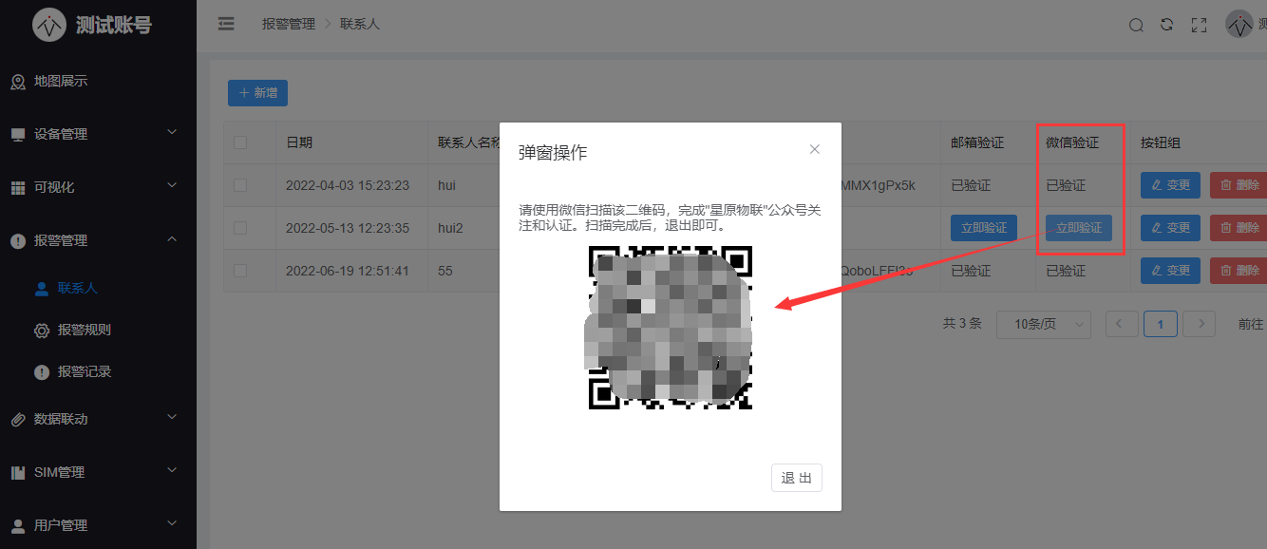Toggle the fullscreen icon in header
This screenshot has height=549, width=1267.
pyautogui.click(x=1199, y=26)
